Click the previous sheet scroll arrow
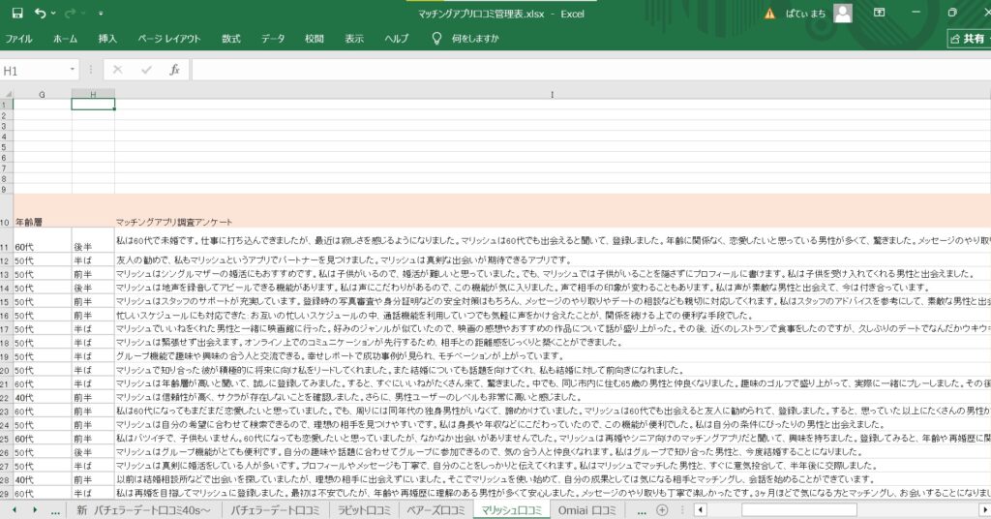The image size is (991, 519). tap(14, 510)
